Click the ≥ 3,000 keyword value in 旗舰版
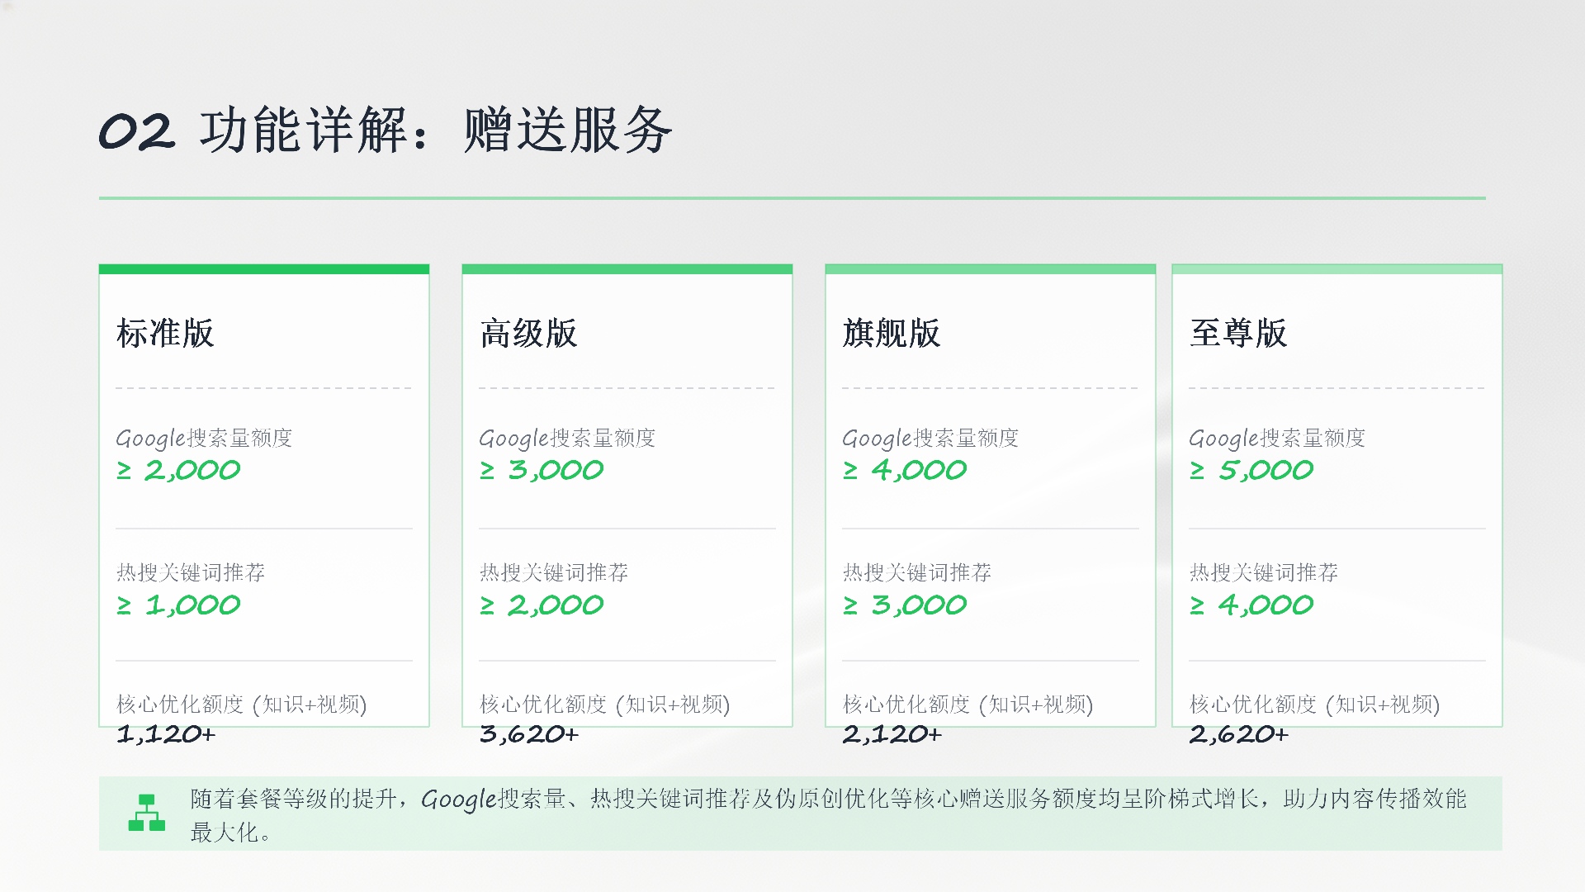 click(x=905, y=605)
